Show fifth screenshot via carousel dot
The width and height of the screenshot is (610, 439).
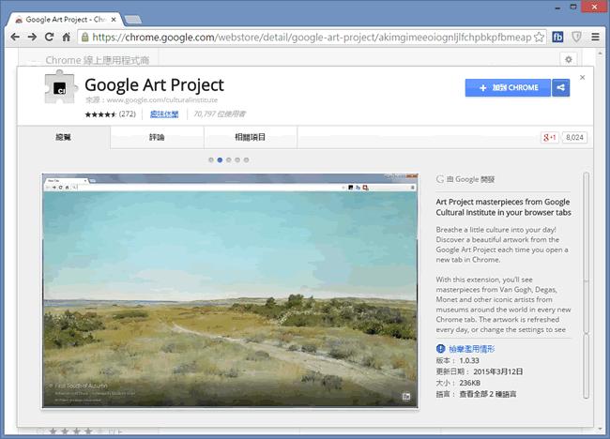pyautogui.click(x=246, y=159)
